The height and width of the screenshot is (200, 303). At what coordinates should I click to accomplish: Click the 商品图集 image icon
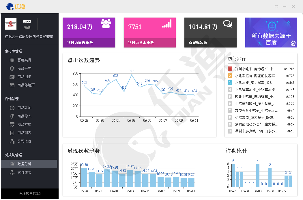(x=12, y=77)
